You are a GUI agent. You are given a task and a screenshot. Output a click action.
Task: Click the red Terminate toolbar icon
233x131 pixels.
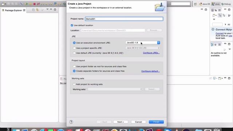point(35,4)
